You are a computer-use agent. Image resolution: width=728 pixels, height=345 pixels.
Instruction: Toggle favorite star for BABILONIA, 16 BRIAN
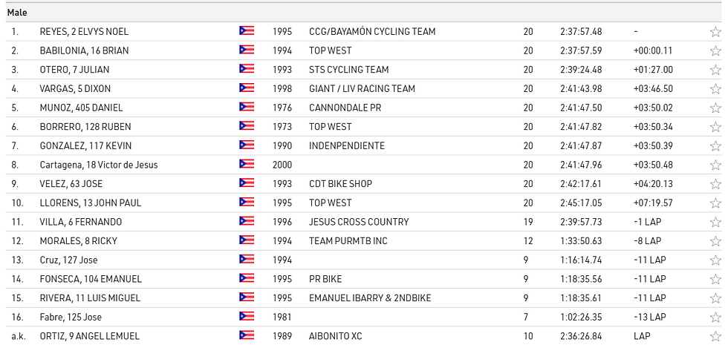click(x=715, y=51)
